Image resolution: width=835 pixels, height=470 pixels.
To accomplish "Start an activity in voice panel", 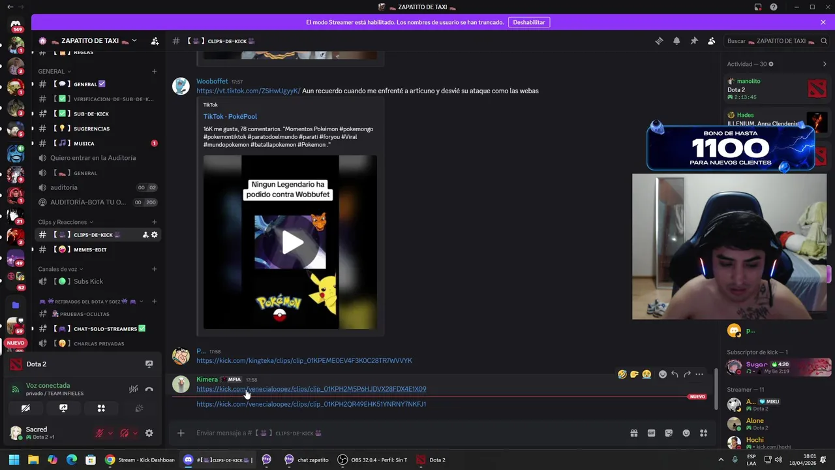I will pos(101,408).
